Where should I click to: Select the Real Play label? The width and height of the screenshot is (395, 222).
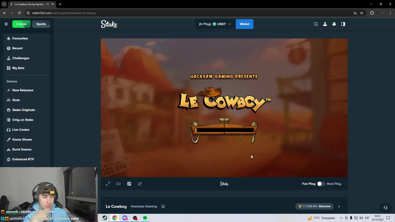(334, 184)
